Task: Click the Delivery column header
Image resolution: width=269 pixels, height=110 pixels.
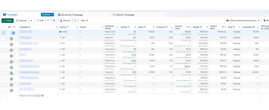Action: 64,27
